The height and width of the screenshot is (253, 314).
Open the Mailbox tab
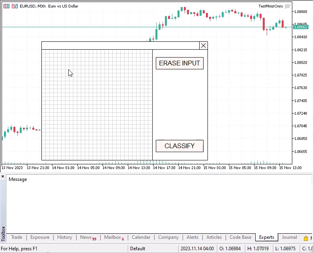[x=112, y=237]
